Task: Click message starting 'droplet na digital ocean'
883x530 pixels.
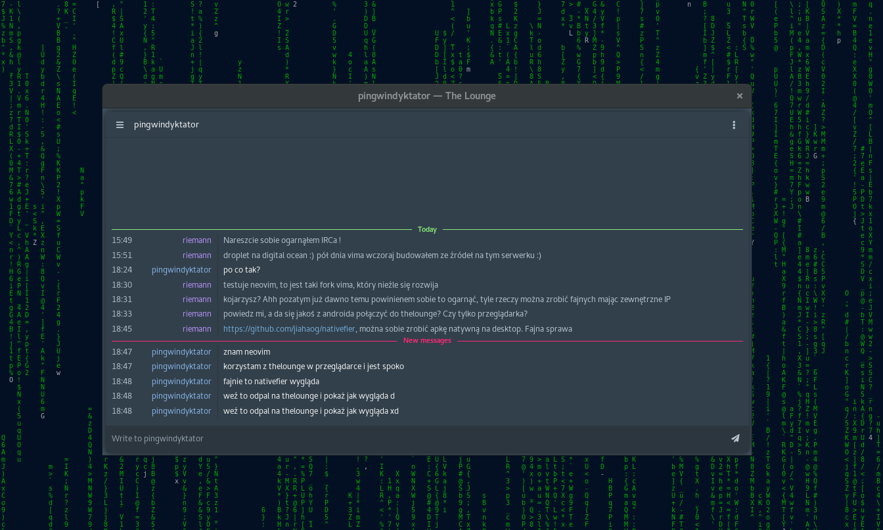Action: [x=382, y=255]
